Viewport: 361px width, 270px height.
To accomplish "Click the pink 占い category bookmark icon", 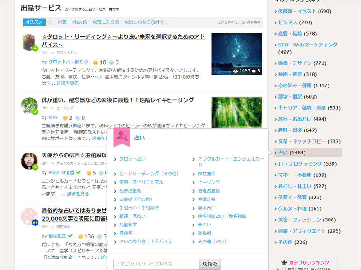I will [x=122, y=137].
